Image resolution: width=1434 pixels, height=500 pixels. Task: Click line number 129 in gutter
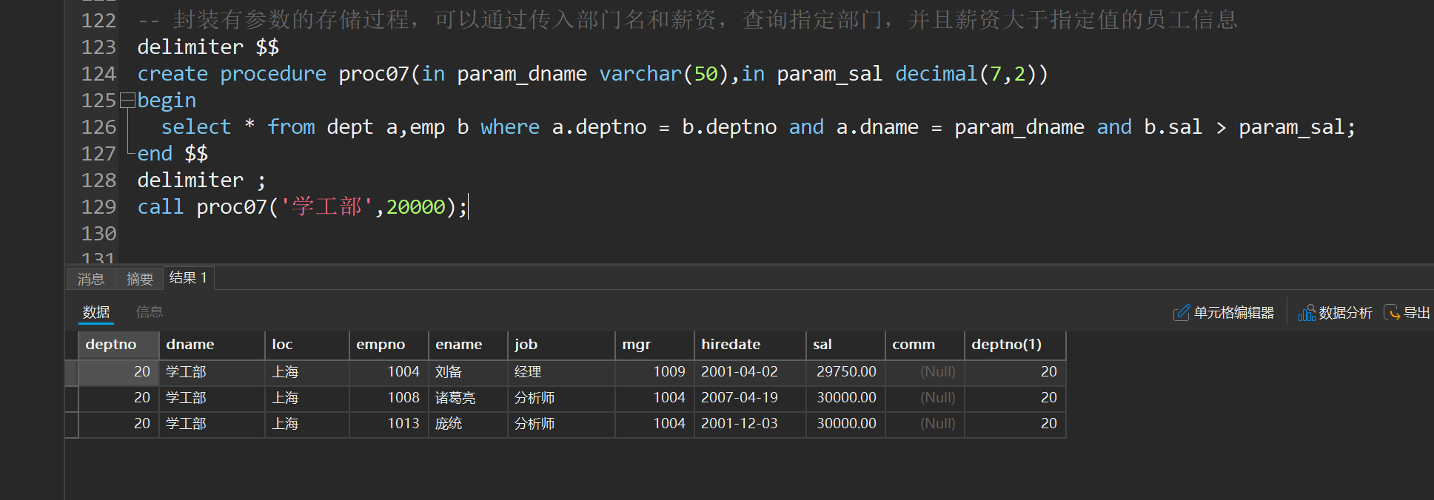coord(98,207)
